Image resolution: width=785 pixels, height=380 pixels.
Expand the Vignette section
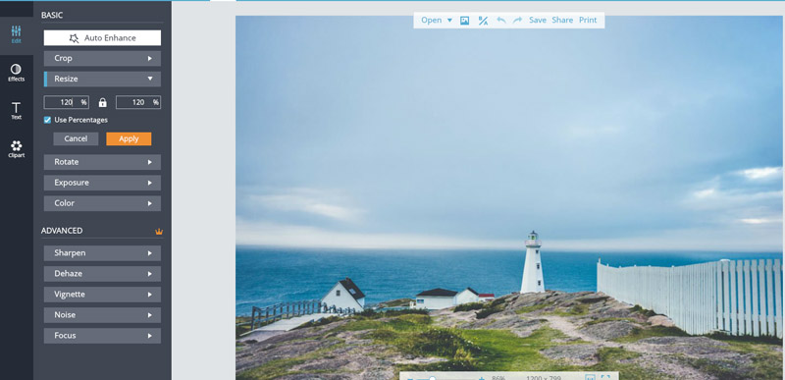pos(102,295)
